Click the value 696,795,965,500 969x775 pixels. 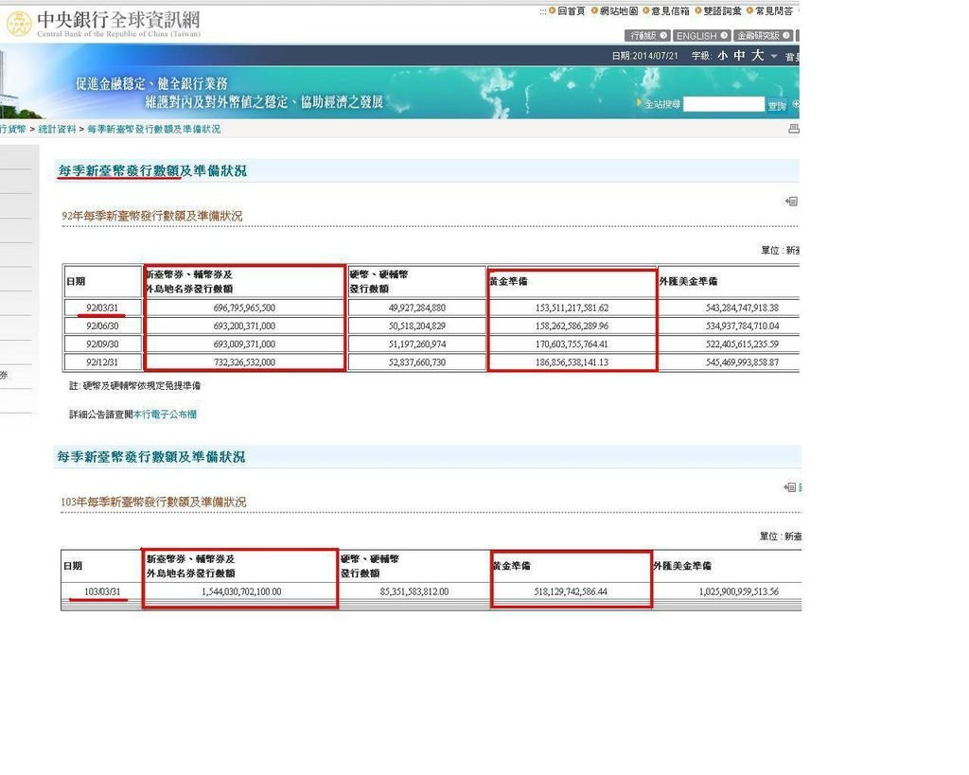tap(244, 308)
